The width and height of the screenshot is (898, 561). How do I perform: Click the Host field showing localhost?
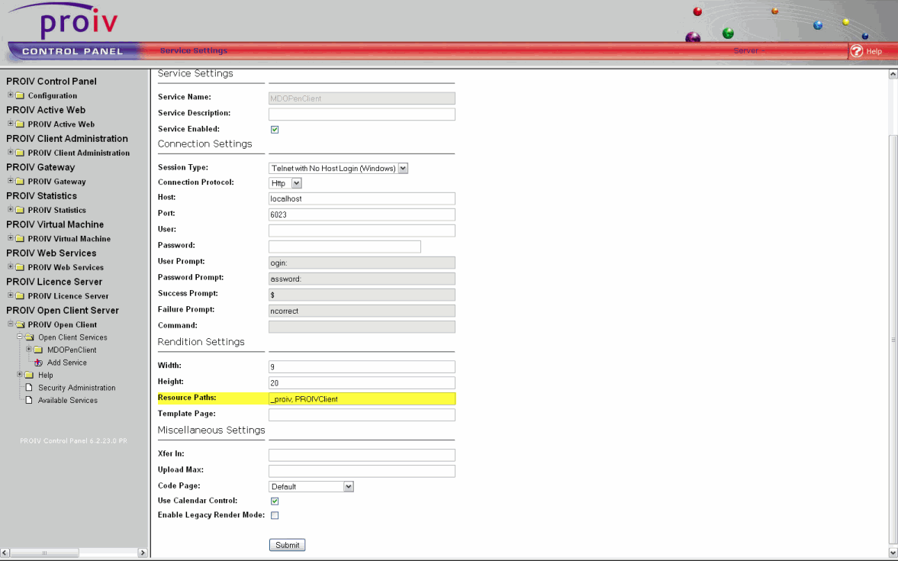coord(362,198)
